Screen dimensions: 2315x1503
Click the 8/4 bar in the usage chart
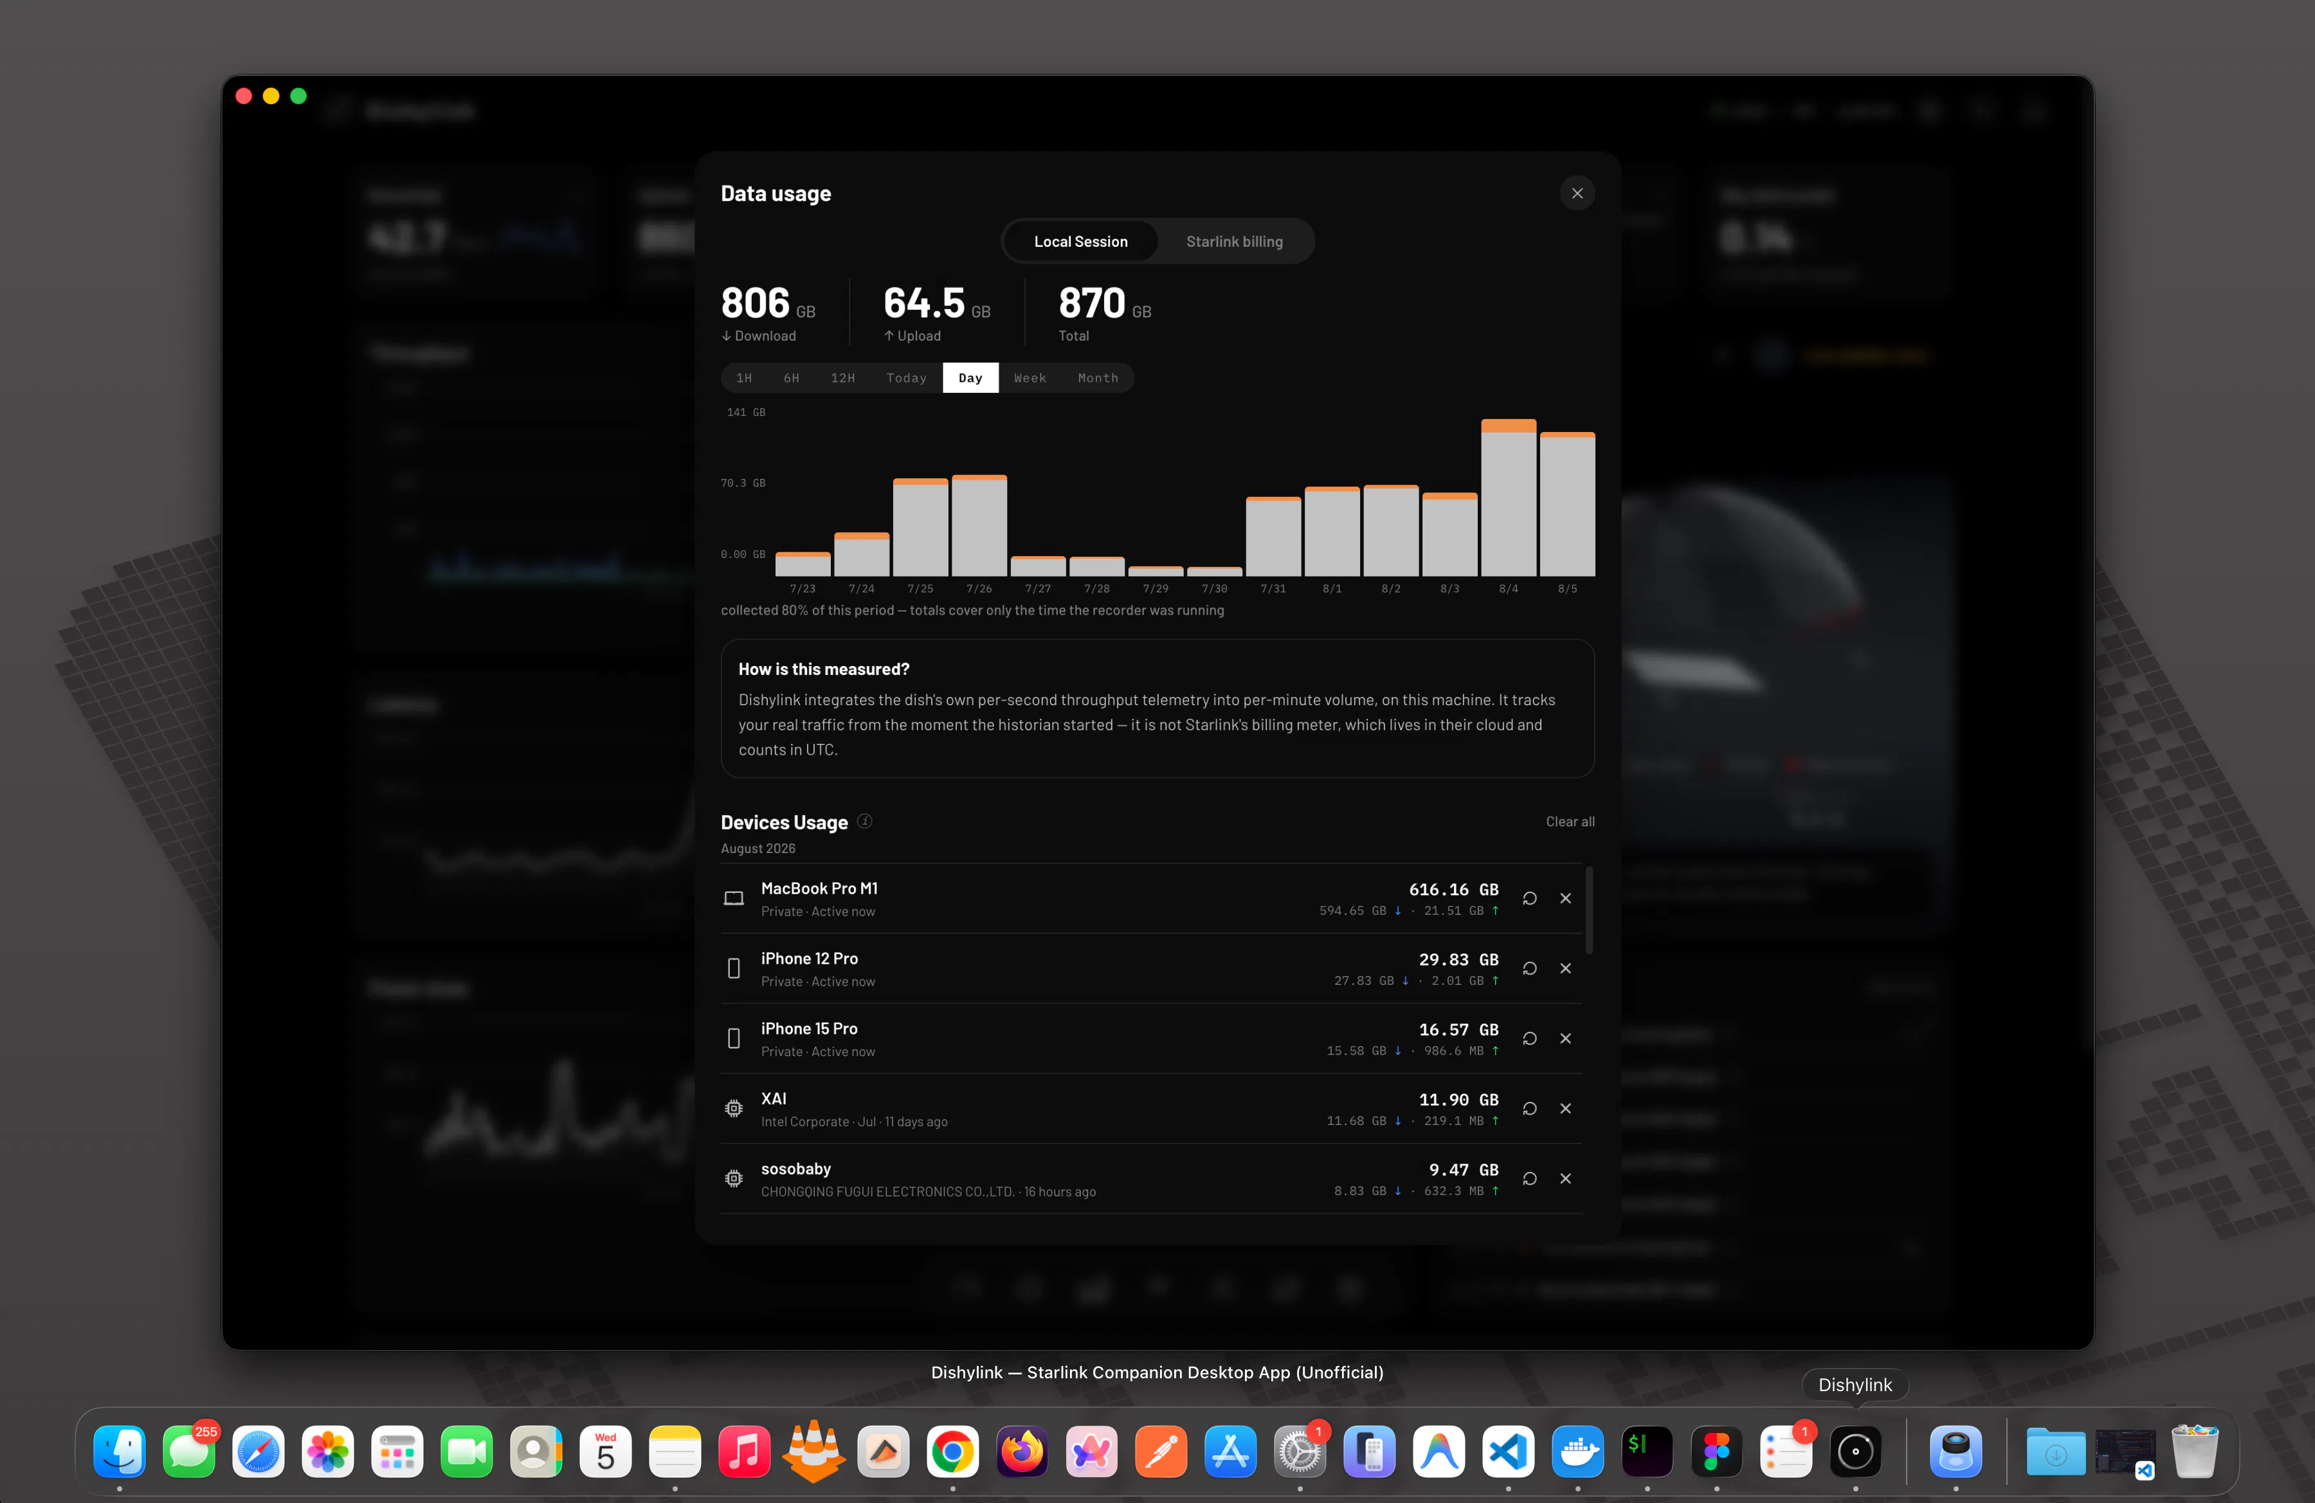pyautogui.click(x=1509, y=498)
